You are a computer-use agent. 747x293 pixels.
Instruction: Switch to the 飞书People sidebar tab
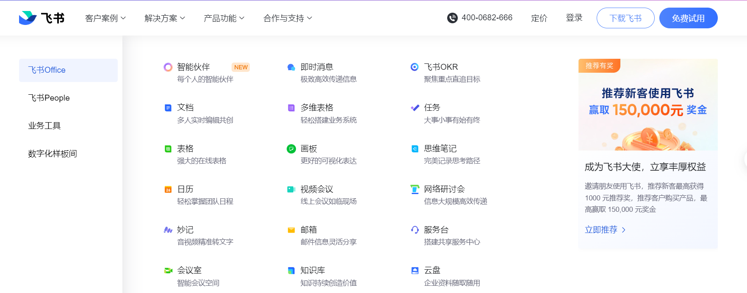49,98
